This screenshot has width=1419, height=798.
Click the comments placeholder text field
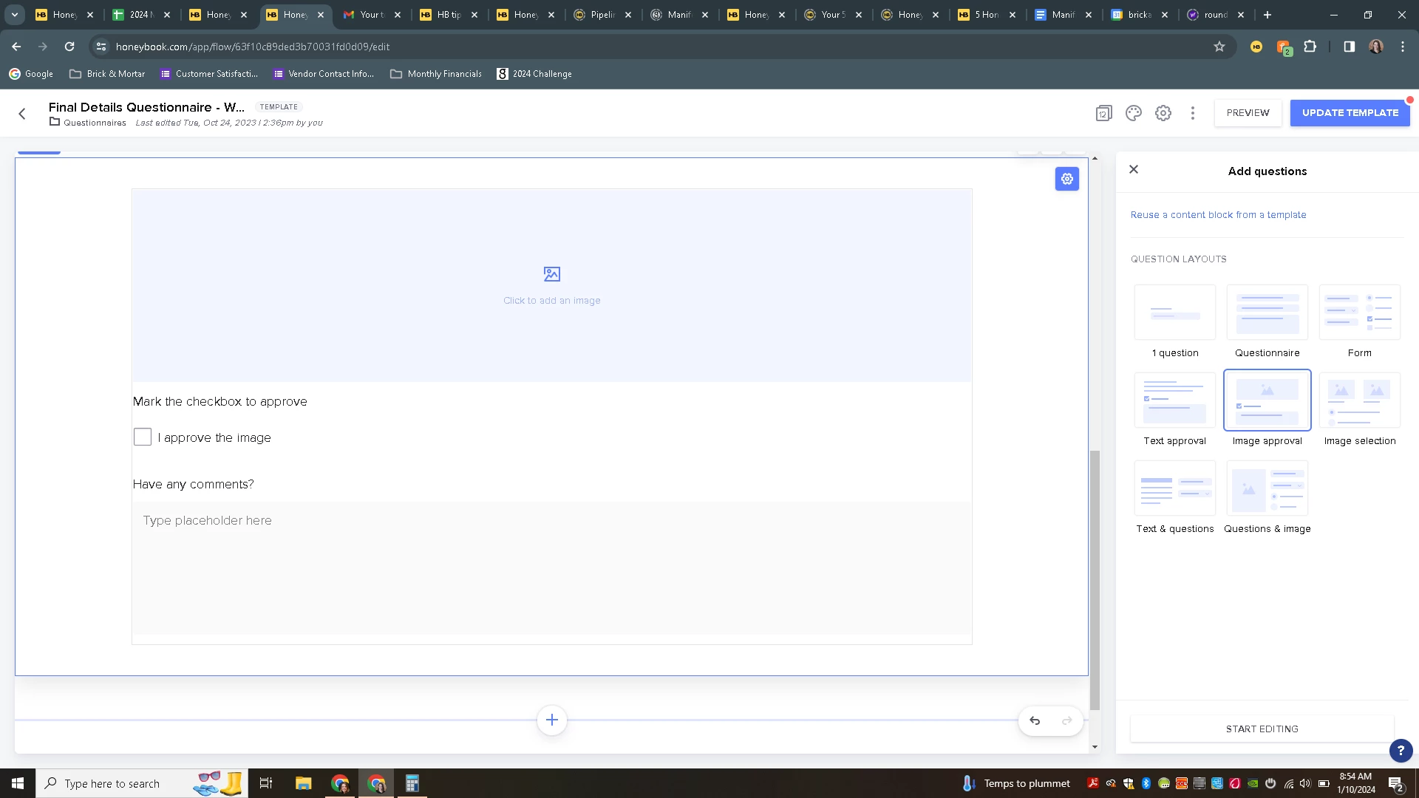(x=551, y=567)
